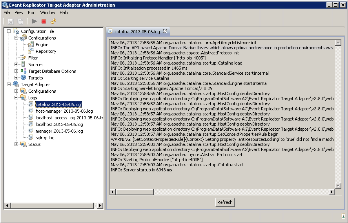Open the Run menu

31,13
